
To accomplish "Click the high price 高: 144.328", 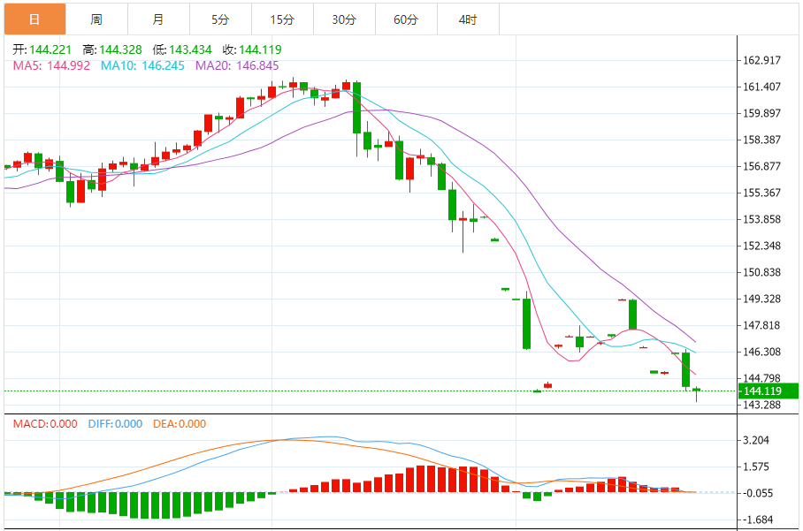I will tap(112, 49).
